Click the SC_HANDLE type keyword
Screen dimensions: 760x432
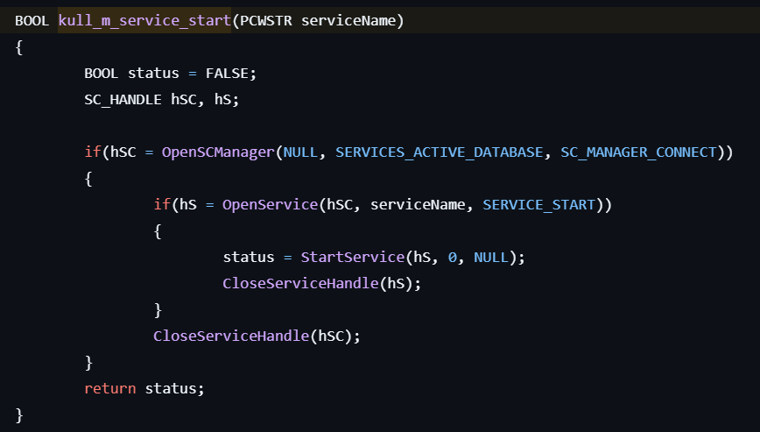pyautogui.click(x=123, y=100)
